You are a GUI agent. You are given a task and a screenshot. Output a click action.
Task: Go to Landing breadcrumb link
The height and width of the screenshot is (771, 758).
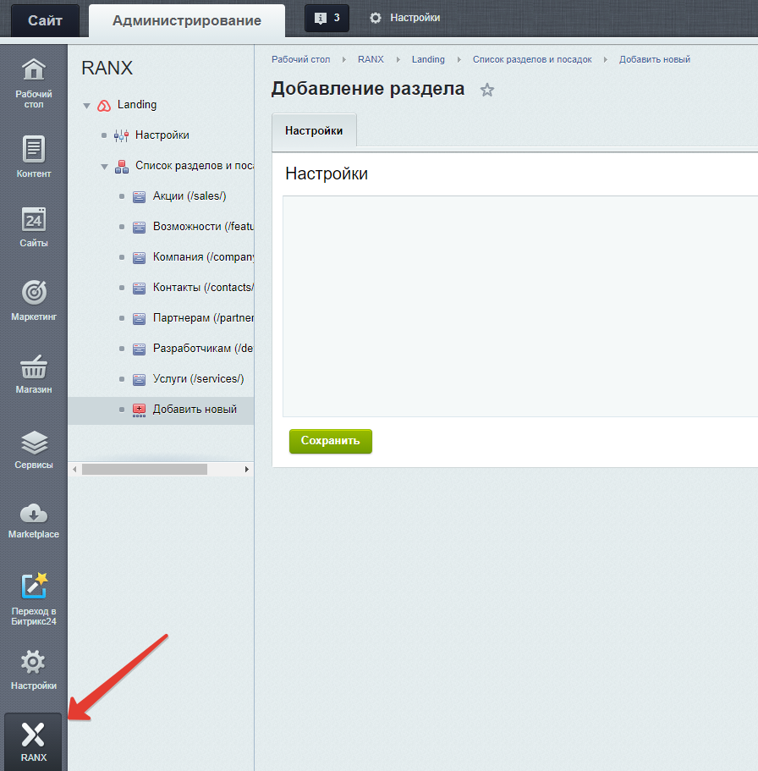[x=428, y=59]
